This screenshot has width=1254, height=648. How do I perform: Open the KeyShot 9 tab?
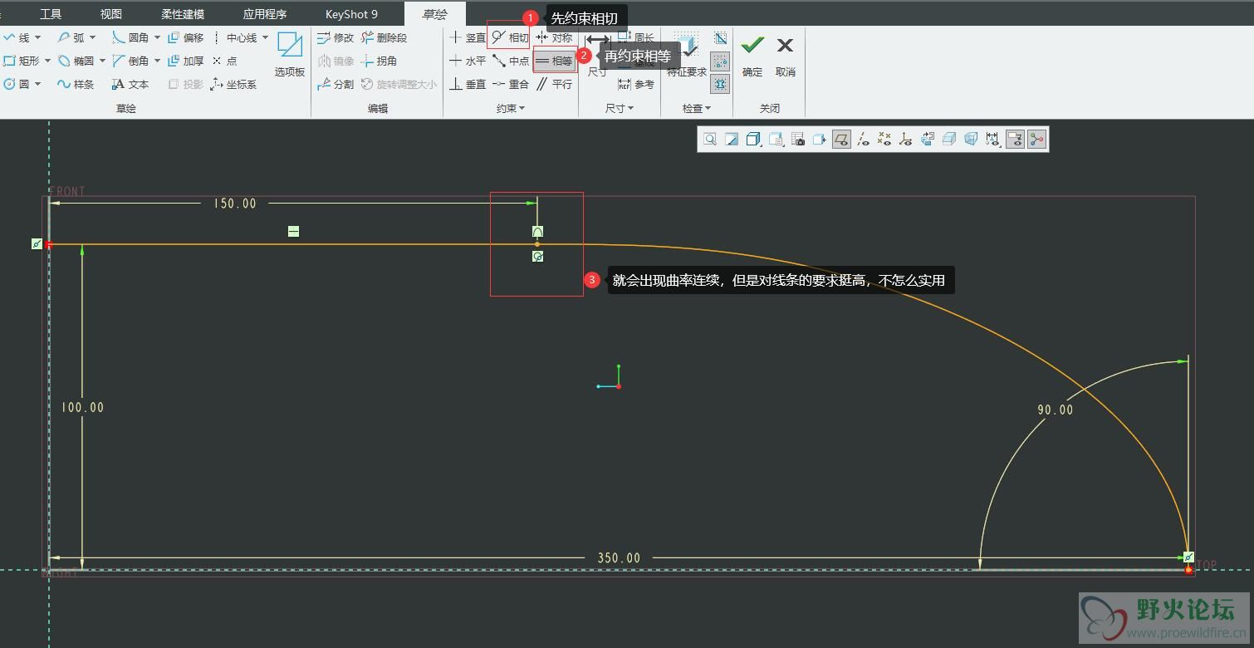pyautogui.click(x=351, y=14)
